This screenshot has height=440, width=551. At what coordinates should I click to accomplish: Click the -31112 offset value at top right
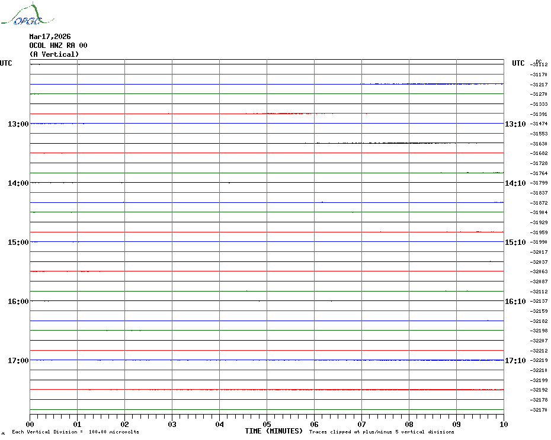pos(539,65)
